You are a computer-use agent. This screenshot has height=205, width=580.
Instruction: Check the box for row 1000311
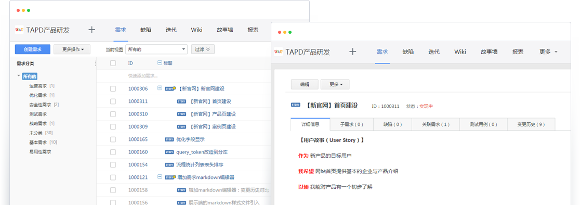(113, 101)
